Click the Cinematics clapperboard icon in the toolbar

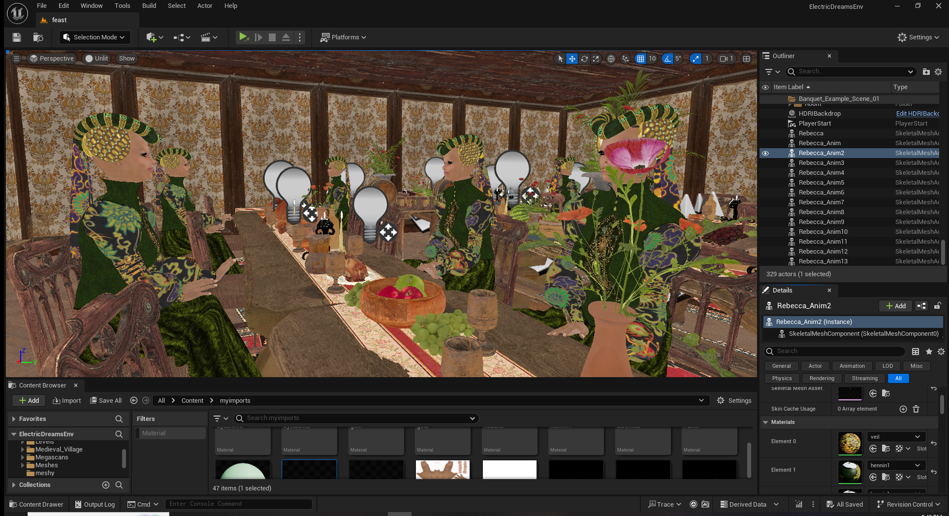coord(206,37)
